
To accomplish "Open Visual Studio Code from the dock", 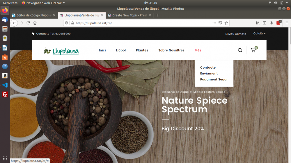I will (x=5, y=85).
